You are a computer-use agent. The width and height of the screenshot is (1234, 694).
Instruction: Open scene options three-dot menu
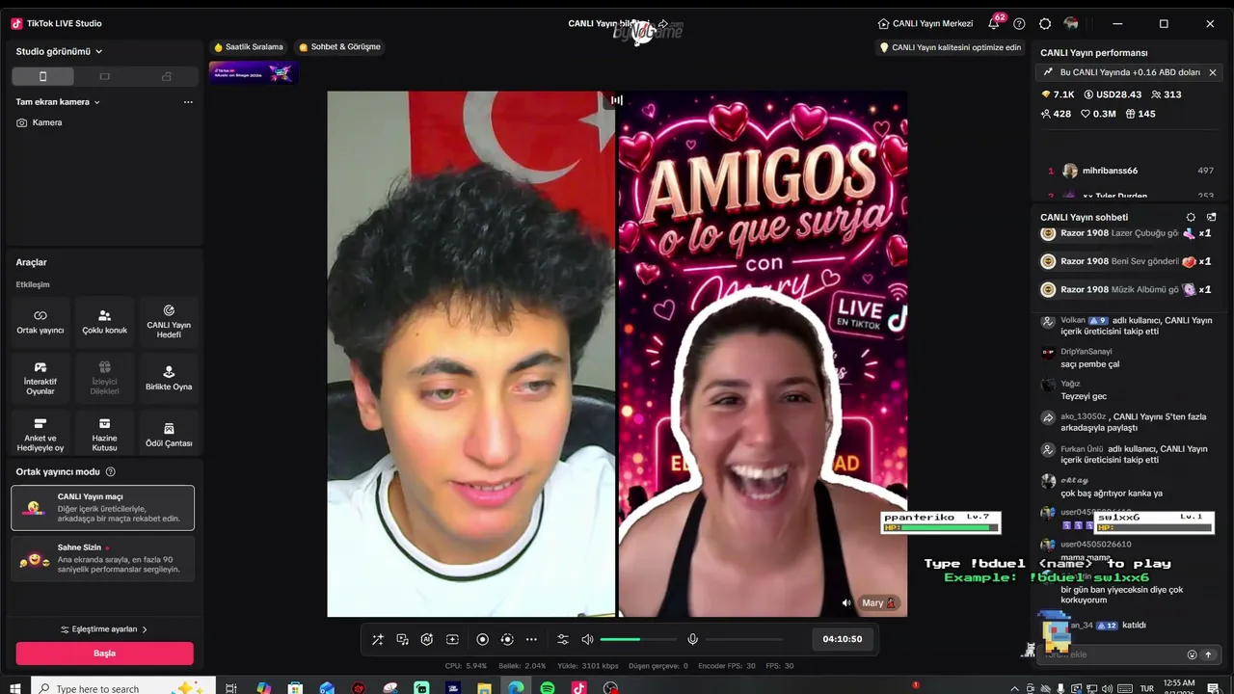tap(188, 102)
